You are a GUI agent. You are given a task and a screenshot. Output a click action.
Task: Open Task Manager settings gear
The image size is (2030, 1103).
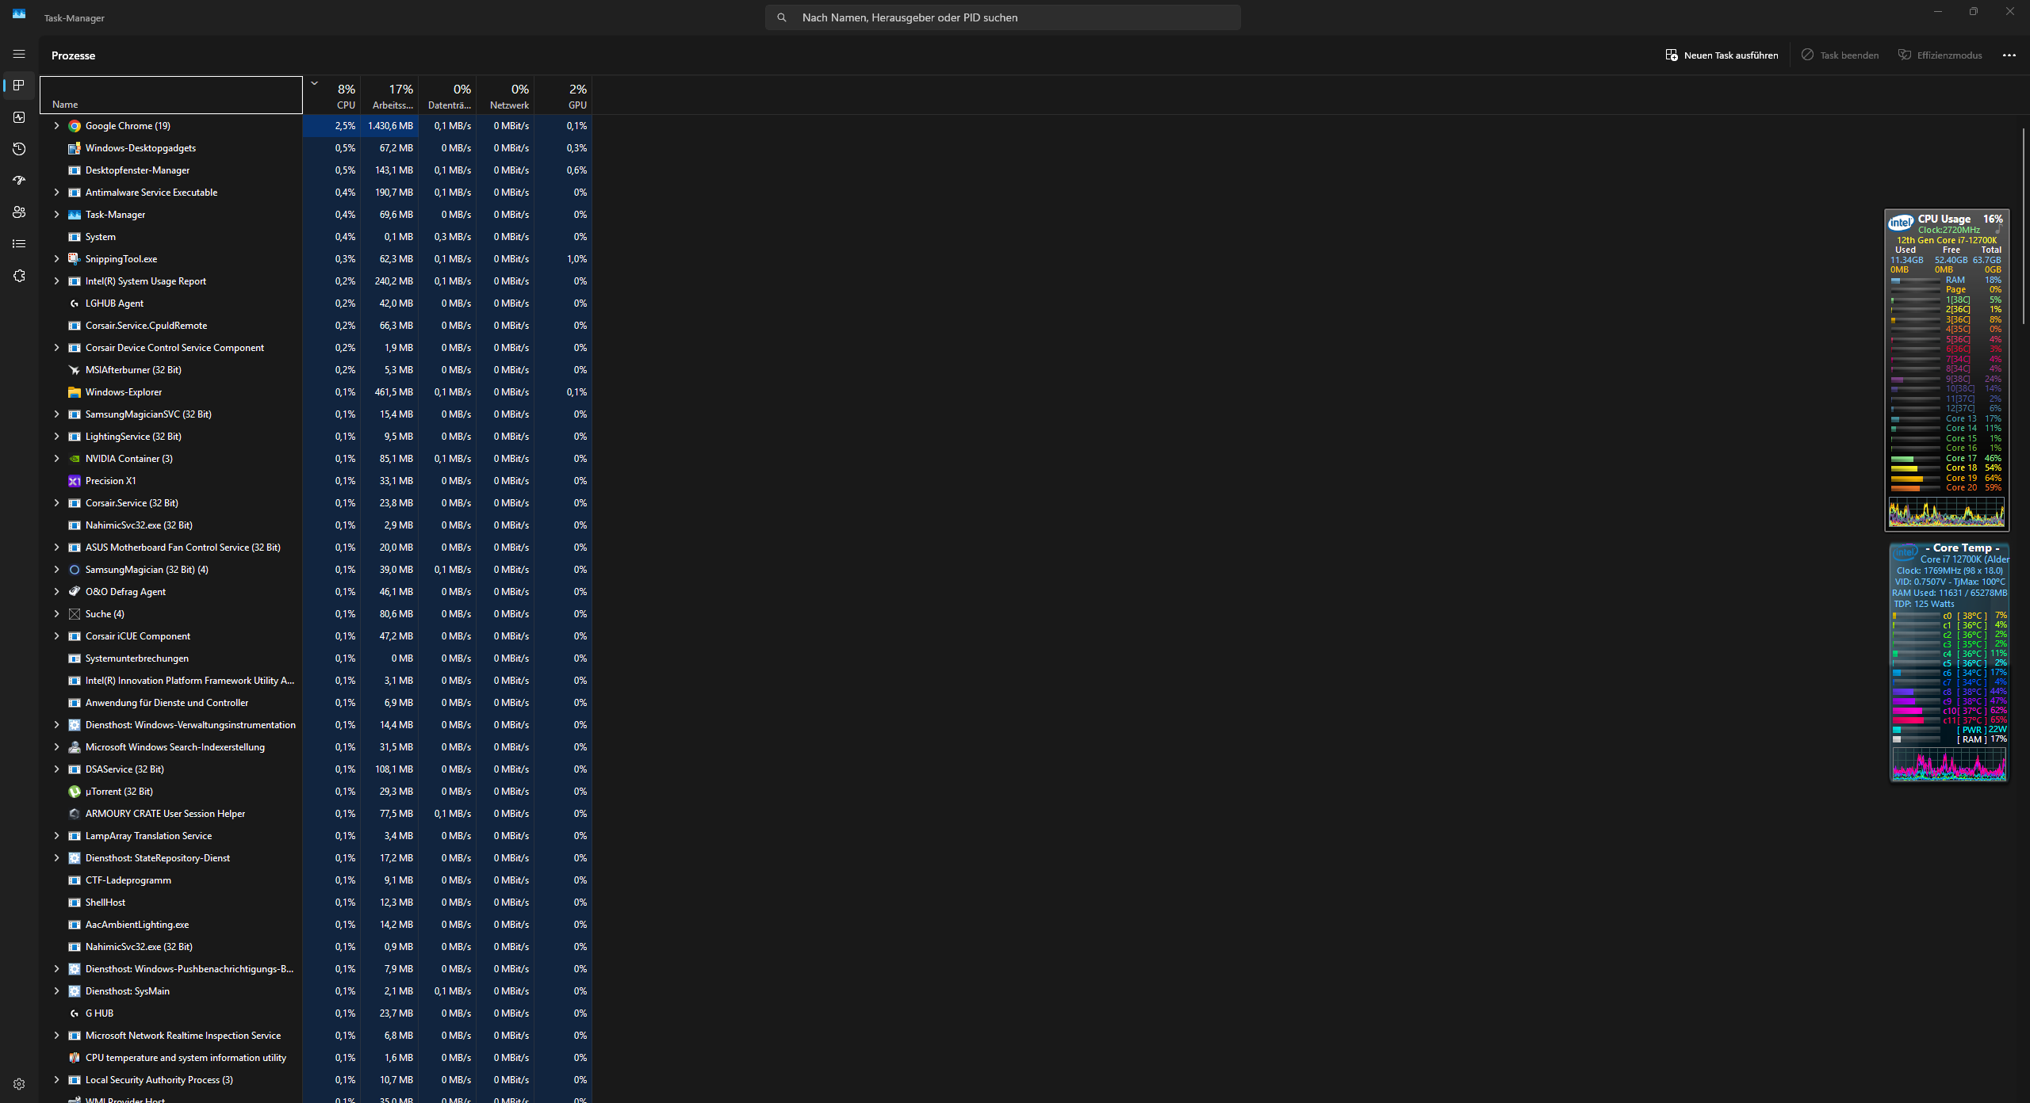pos(19,1084)
